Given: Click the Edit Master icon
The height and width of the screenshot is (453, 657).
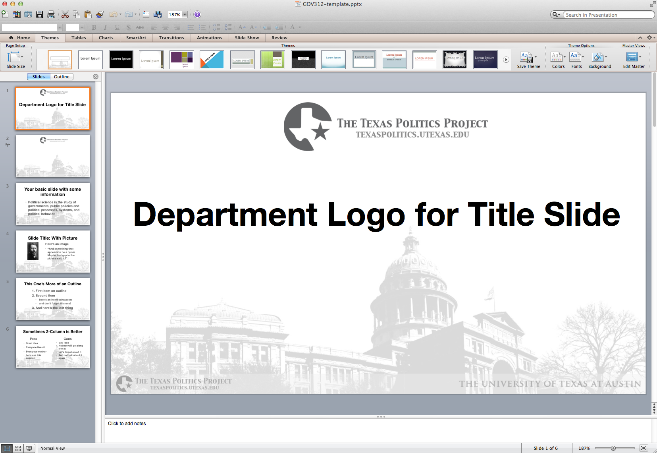Looking at the screenshot, I should pyautogui.click(x=632, y=57).
